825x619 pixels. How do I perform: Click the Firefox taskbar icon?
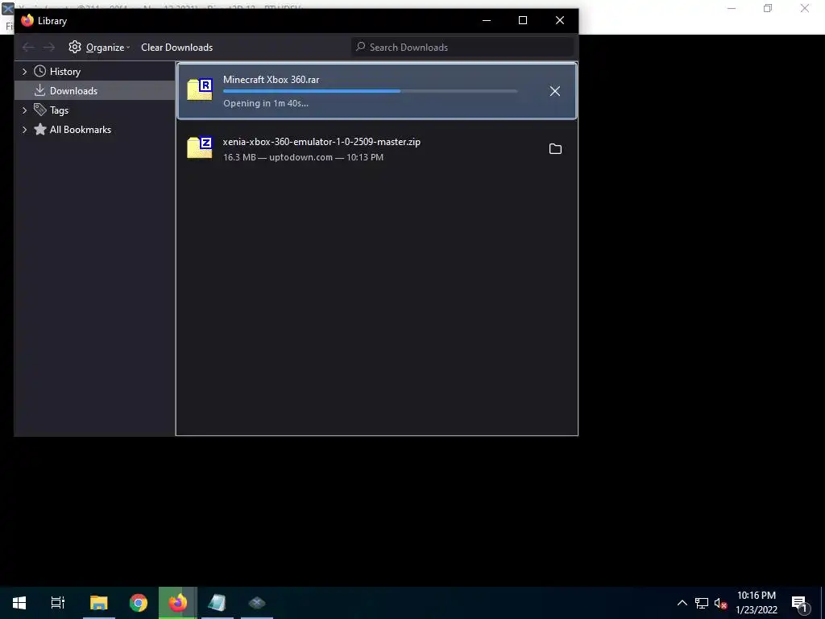178,603
